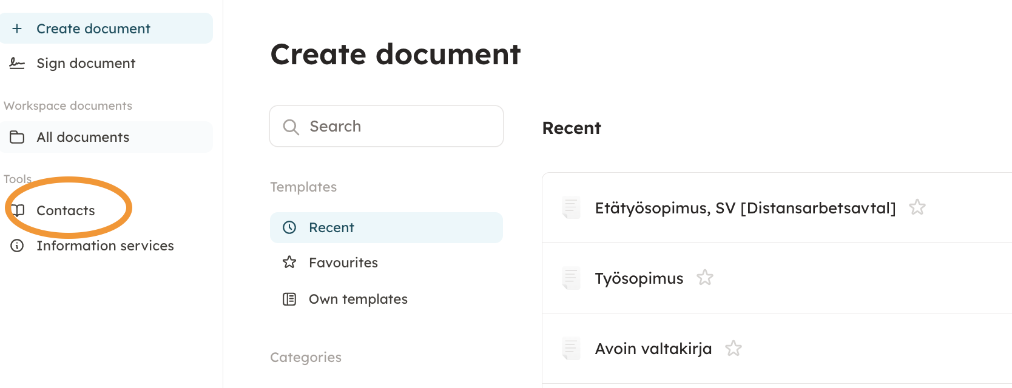The width and height of the screenshot is (1012, 388).
Task: Star the Avoin valtakirja template
Action: pyautogui.click(x=733, y=348)
